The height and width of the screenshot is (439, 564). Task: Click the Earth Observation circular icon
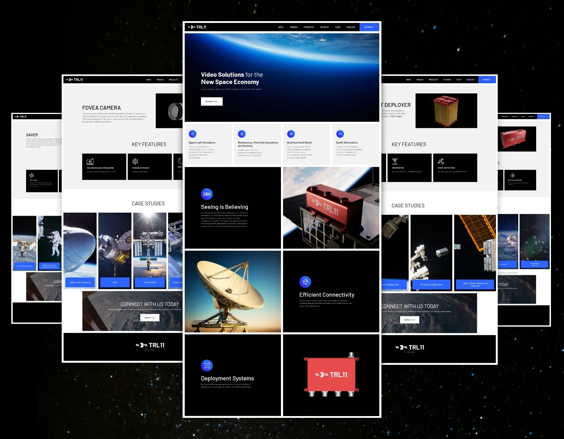tap(340, 134)
